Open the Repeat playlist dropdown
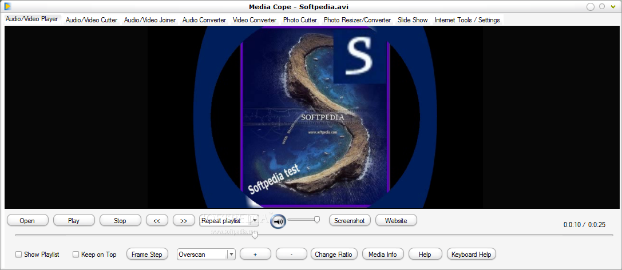Viewport: 622px width, 270px height. [x=229, y=220]
